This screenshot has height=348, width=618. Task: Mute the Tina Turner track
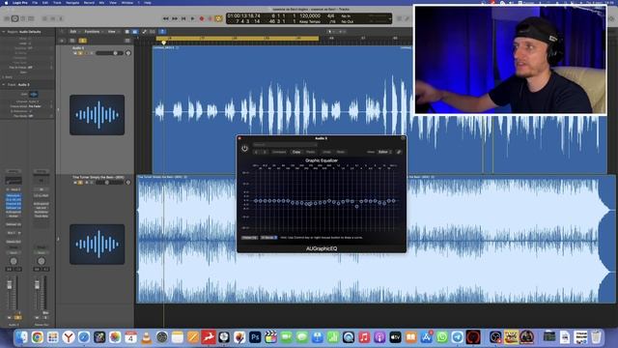(x=75, y=183)
